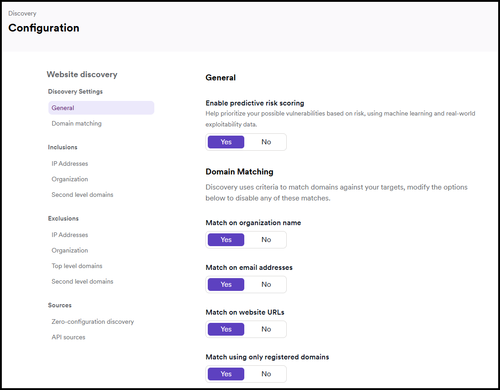Set Match on website URLs to No
The width and height of the screenshot is (500, 390).
[266, 329]
